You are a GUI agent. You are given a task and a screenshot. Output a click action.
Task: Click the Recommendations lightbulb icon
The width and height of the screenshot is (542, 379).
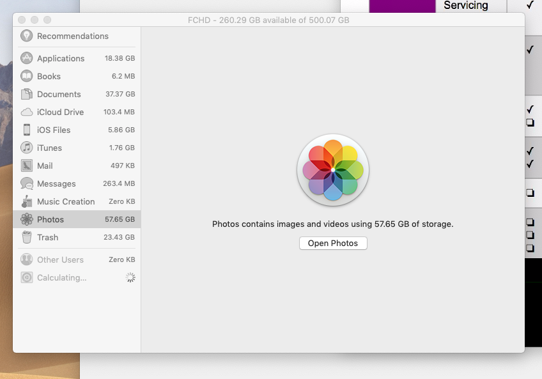pyautogui.click(x=27, y=36)
